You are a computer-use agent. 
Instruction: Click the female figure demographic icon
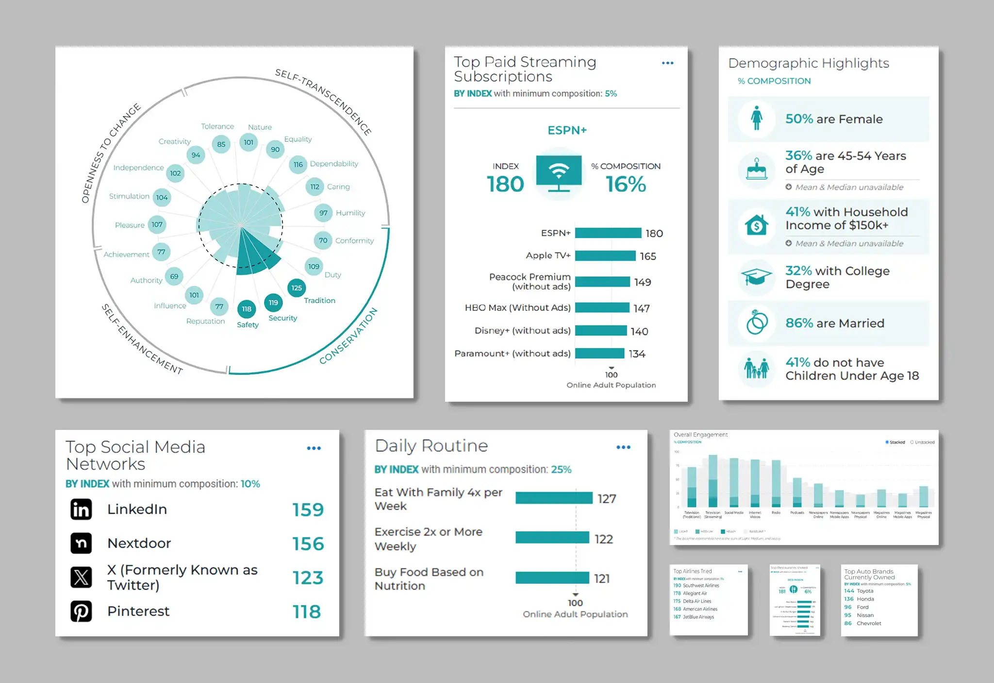tap(756, 119)
